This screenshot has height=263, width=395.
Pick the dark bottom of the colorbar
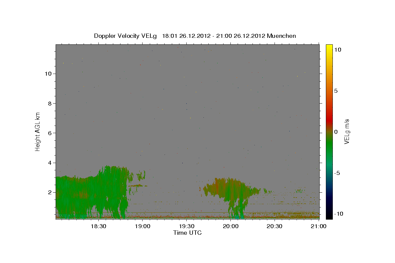click(x=329, y=214)
